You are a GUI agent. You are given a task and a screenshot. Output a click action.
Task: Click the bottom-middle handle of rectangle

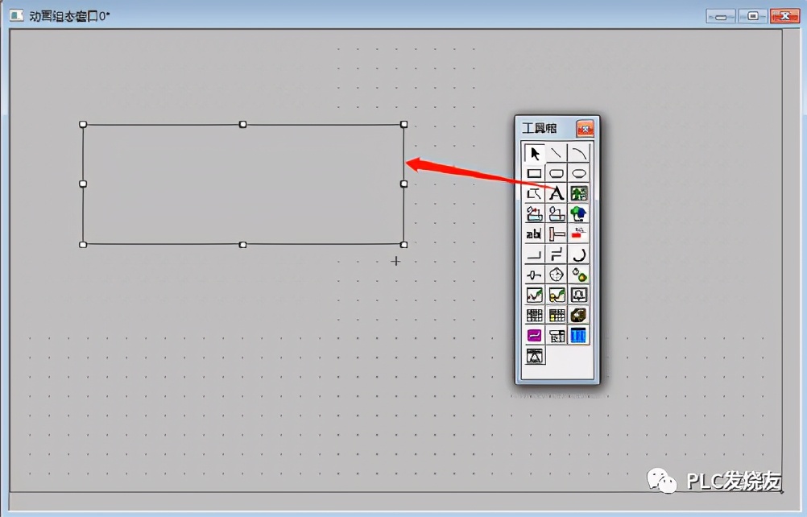click(x=243, y=245)
